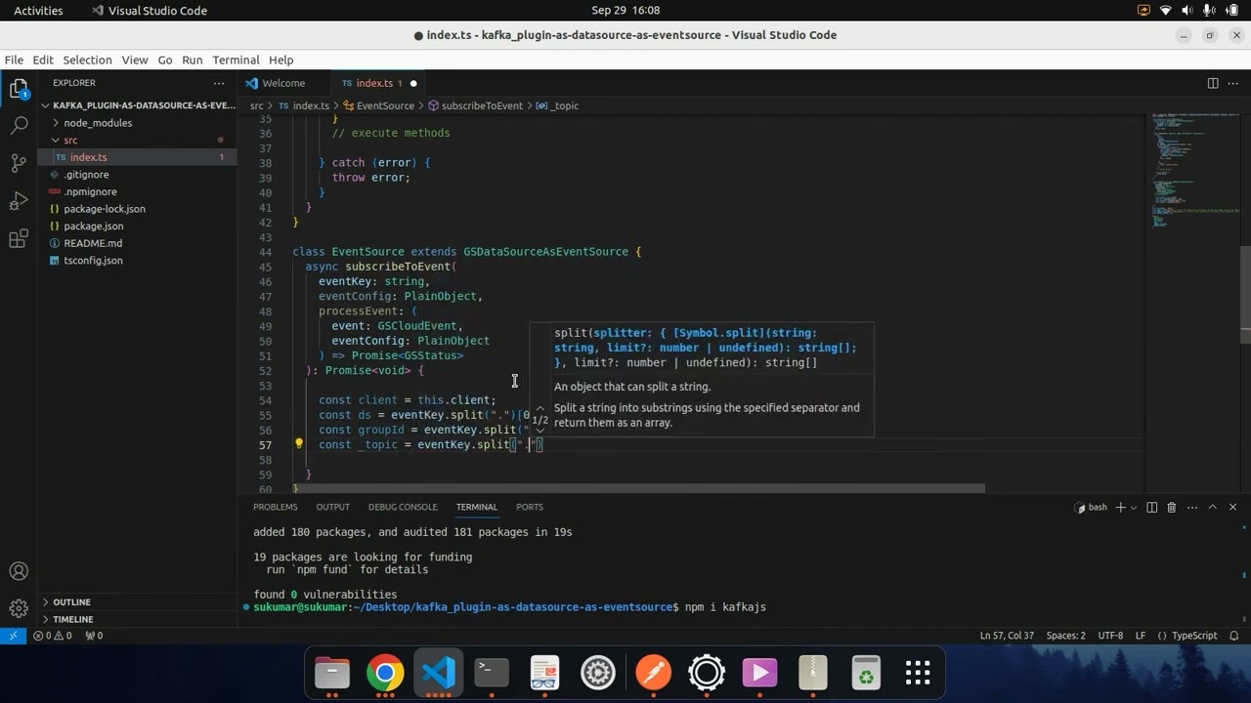Collapse the src folder in Explorer
The height and width of the screenshot is (703, 1251).
pos(69,140)
